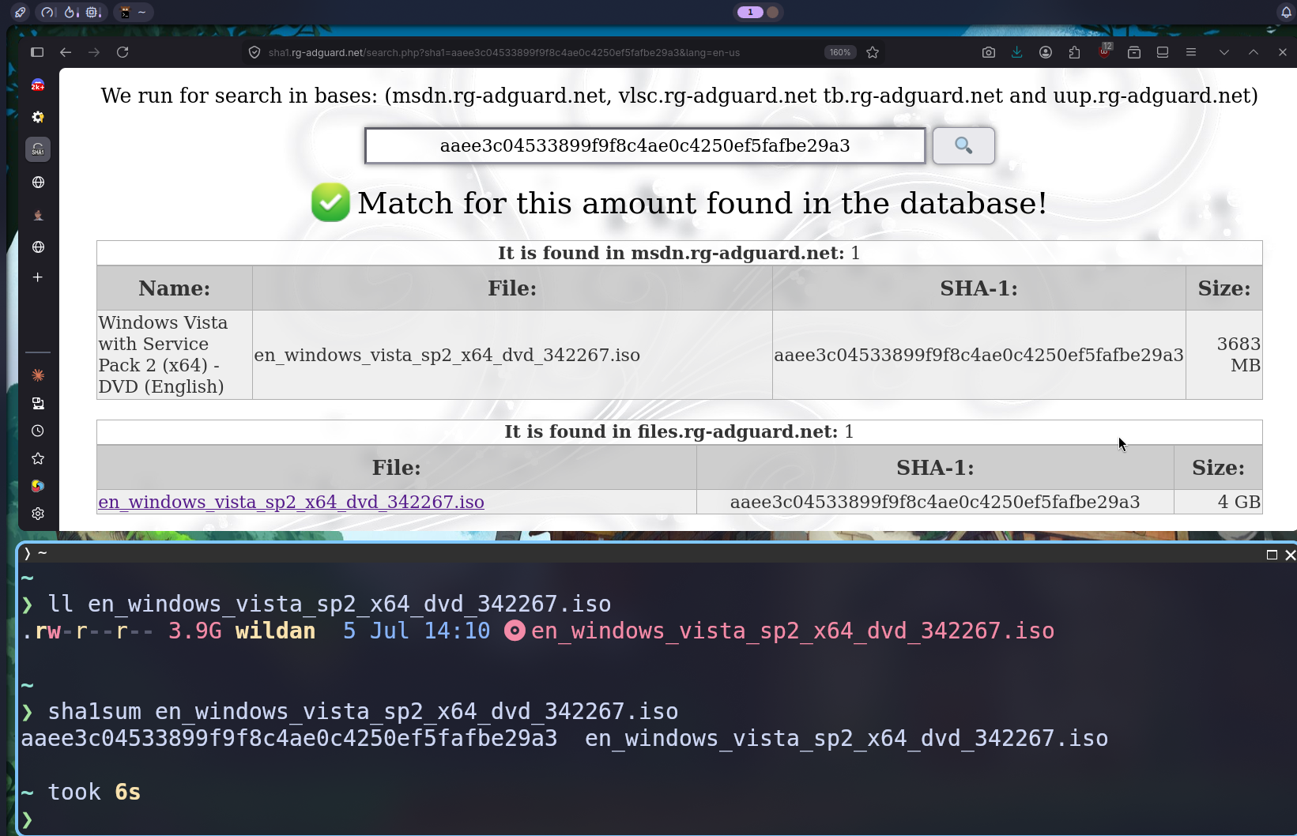This screenshot has width=1297, height=836.
Task: Switch to the inactive workspace dot
Action: pos(773,12)
